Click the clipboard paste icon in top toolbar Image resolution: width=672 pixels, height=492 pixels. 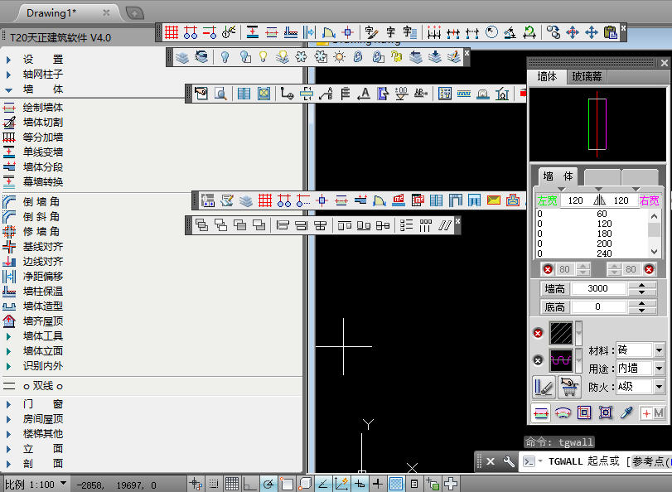click(612, 32)
